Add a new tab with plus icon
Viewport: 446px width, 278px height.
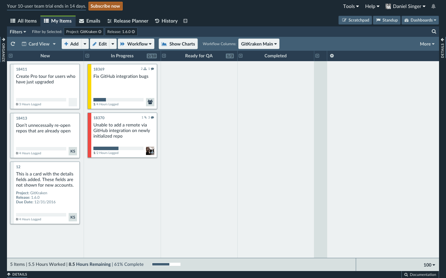point(185,21)
